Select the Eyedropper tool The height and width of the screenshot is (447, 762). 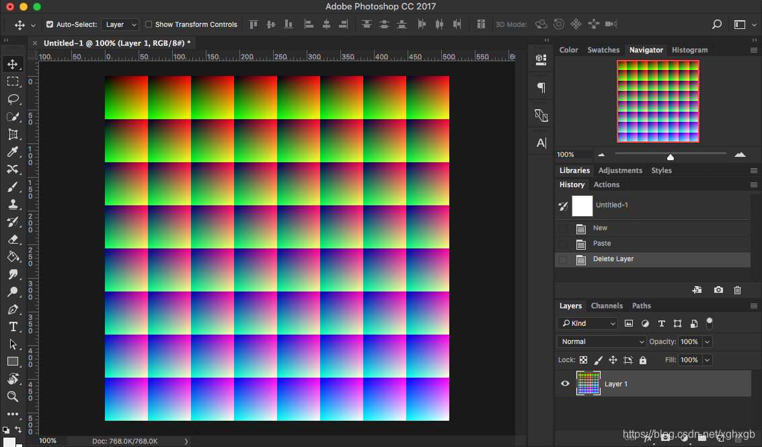click(x=13, y=152)
